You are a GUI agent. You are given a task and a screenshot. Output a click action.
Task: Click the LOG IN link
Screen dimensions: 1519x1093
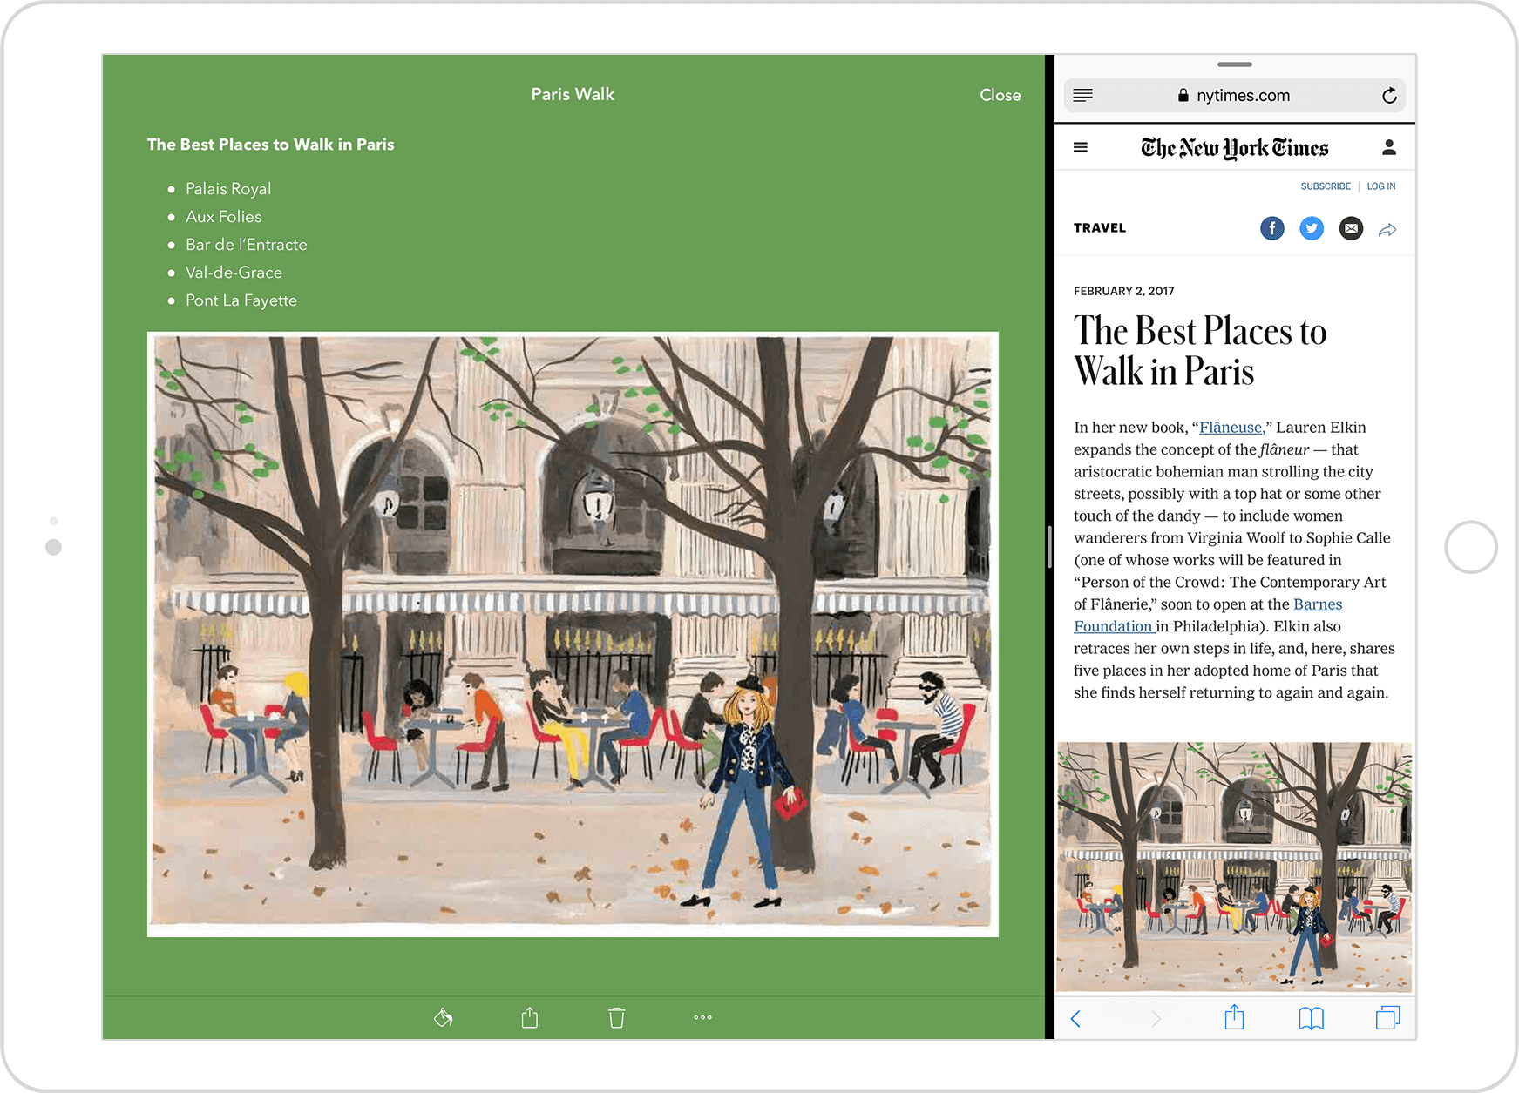(1380, 186)
